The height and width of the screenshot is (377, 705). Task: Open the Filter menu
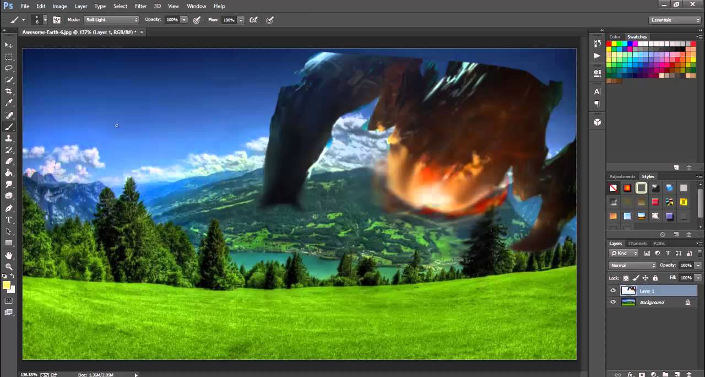(140, 6)
